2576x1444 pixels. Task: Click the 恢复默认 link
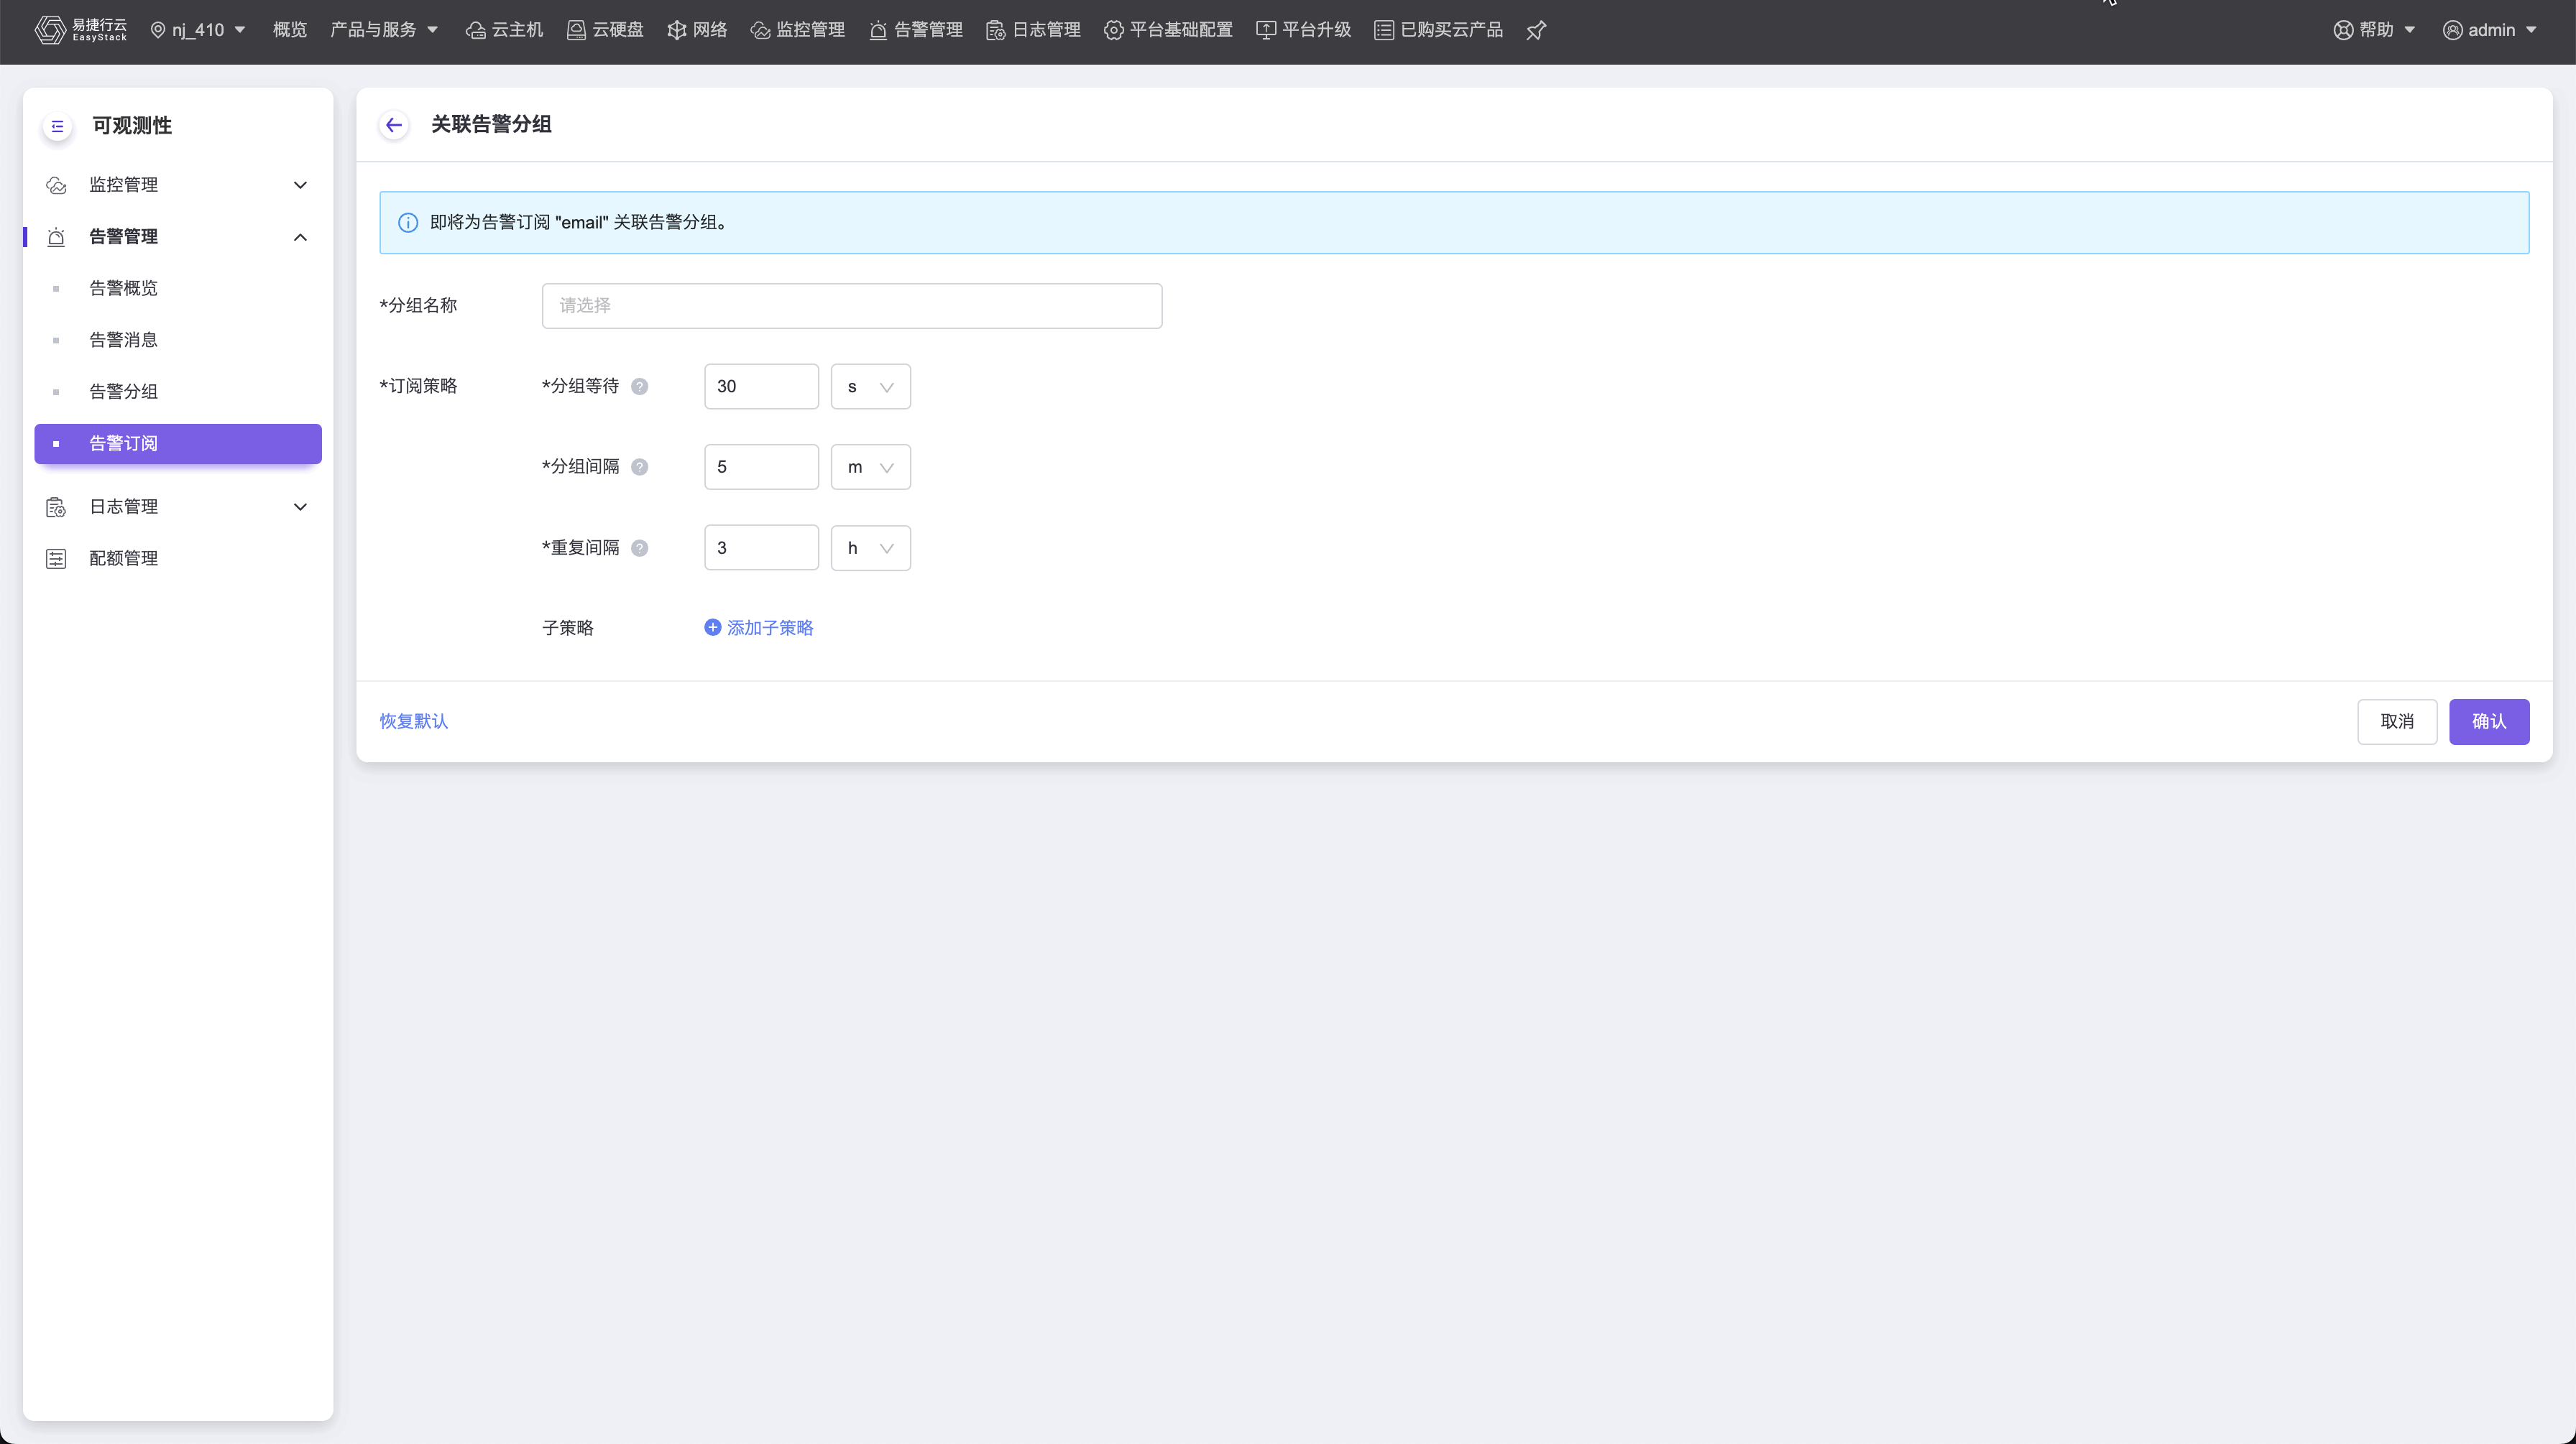click(x=413, y=721)
